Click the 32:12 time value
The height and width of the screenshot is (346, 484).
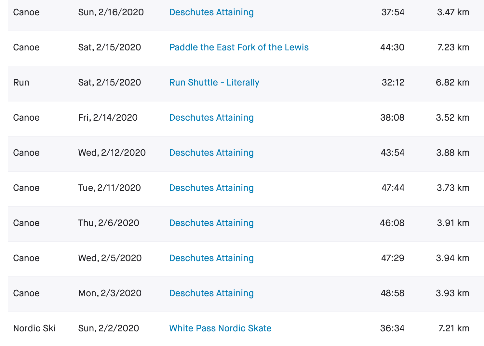point(393,83)
